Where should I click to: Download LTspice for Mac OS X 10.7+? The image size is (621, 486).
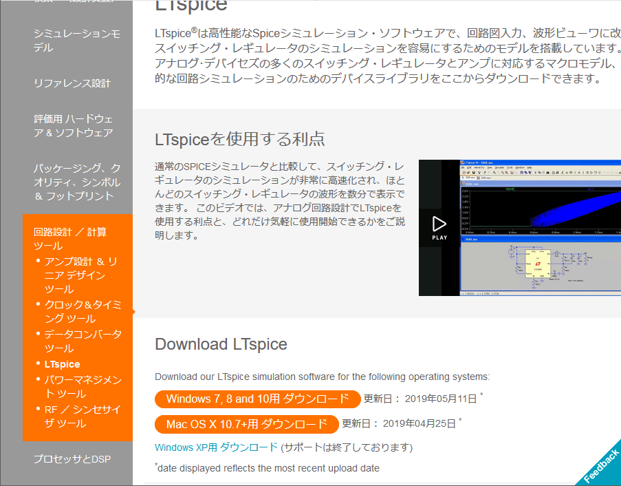pyautogui.click(x=247, y=424)
